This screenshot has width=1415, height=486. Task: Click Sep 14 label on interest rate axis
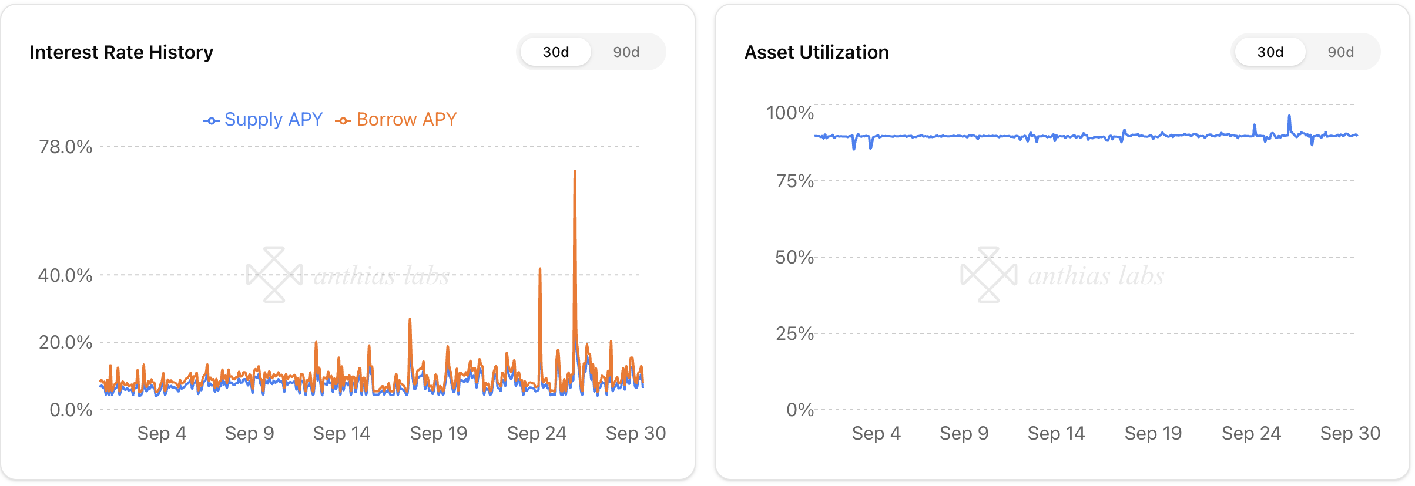(341, 433)
